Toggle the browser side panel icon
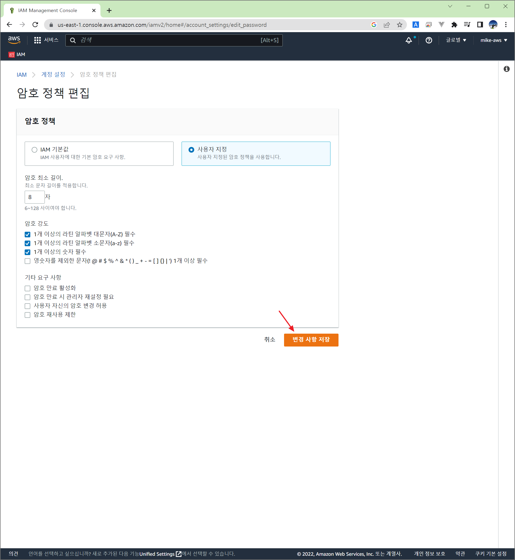The height and width of the screenshot is (560, 515). click(480, 25)
